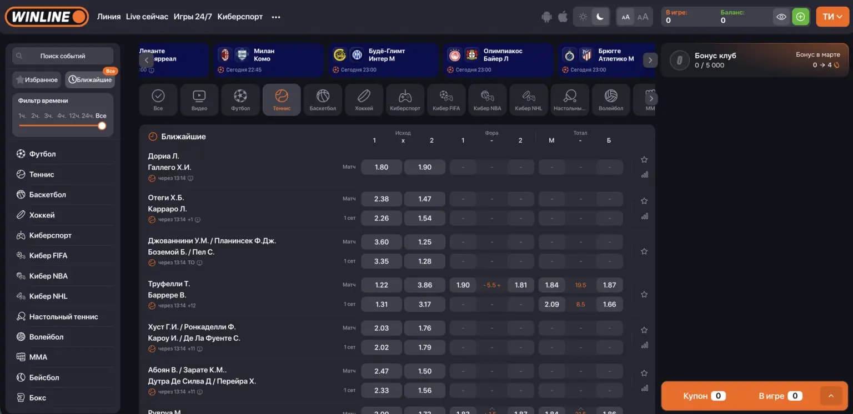The width and height of the screenshot is (853, 414).
Task: Open the Игры 24/7 menu item
Action: 193,17
